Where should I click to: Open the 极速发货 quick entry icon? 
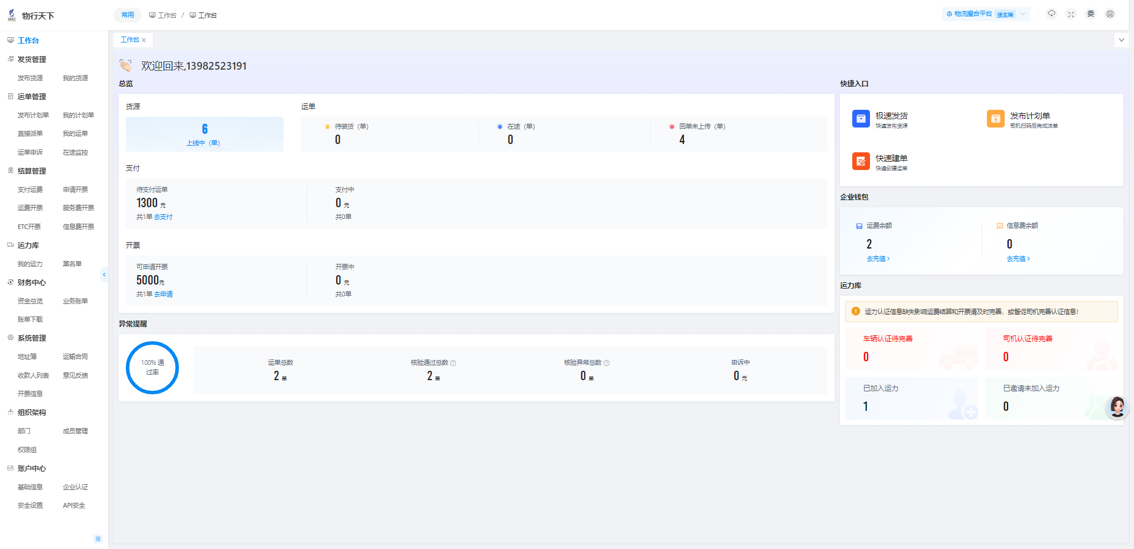click(x=861, y=119)
